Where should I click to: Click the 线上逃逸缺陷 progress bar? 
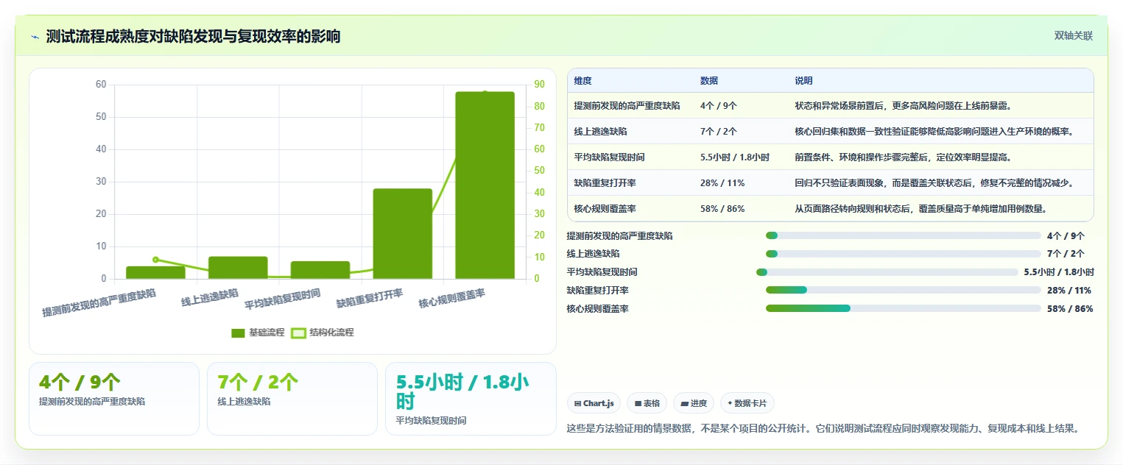[904, 254]
